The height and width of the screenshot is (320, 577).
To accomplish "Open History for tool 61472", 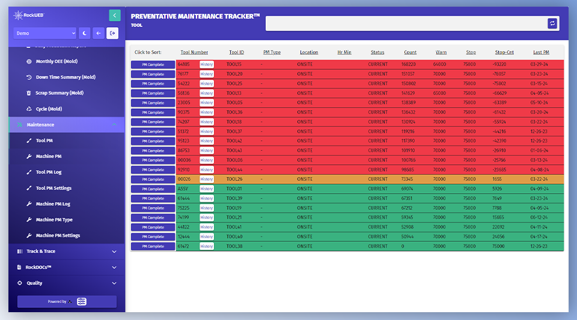I will pos(206,247).
